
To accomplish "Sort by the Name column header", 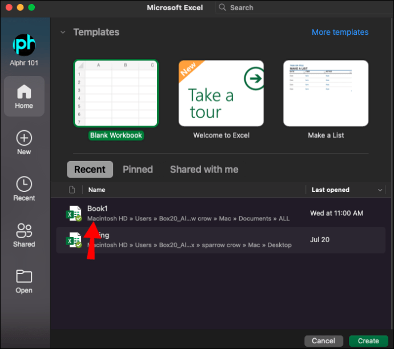I will click(97, 190).
